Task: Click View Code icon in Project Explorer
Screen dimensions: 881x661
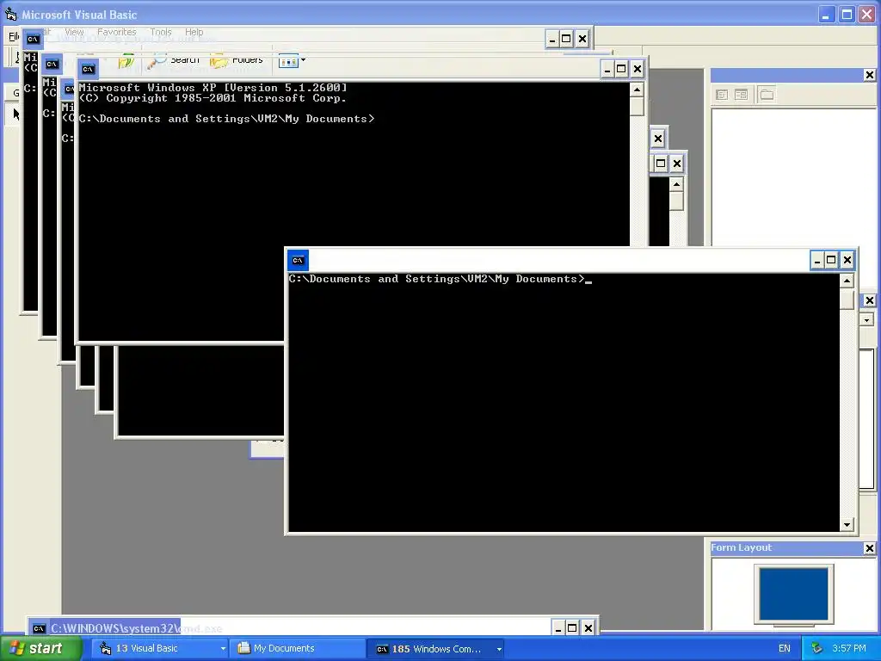Action: pyautogui.click(x=722, y=95)
